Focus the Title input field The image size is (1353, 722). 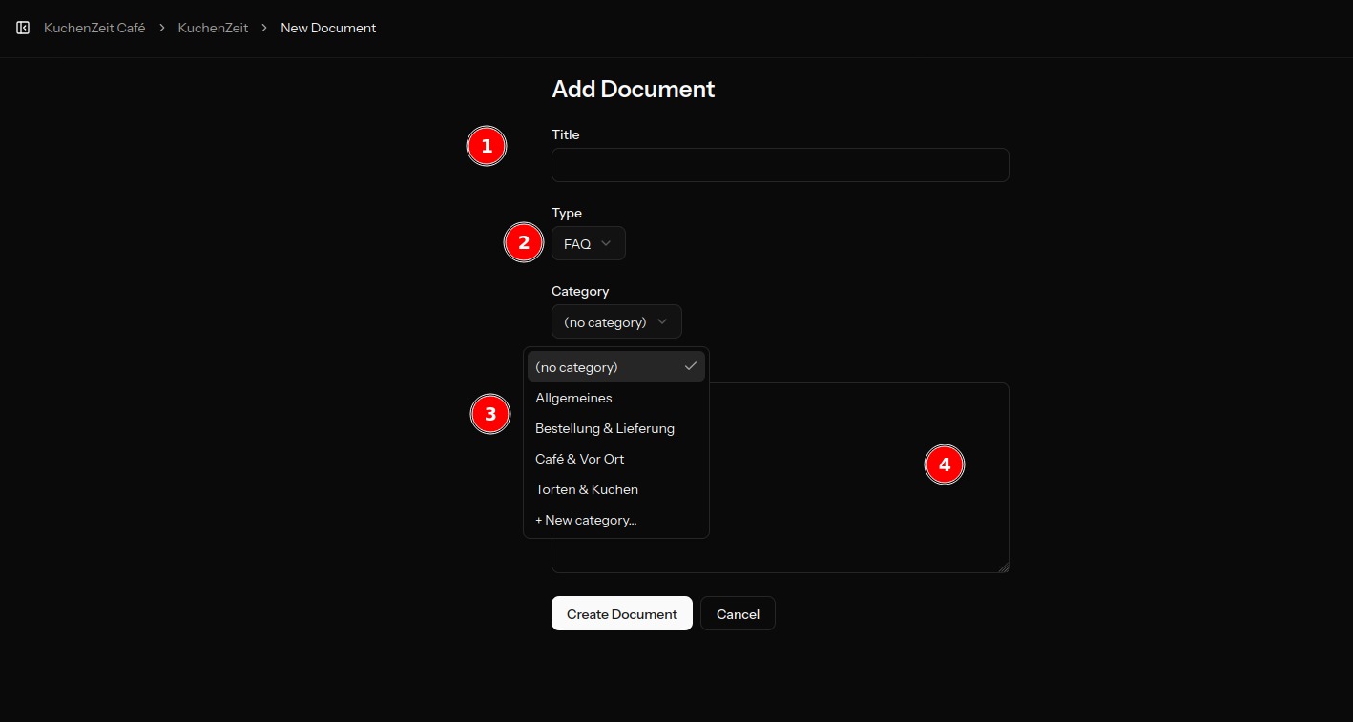click(780, 165)
